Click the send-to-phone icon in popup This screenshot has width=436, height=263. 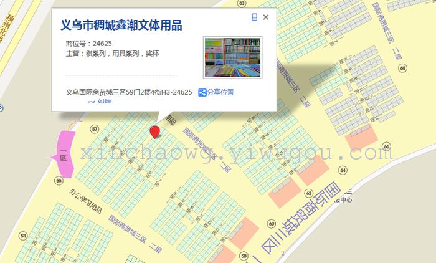point(255,17)
